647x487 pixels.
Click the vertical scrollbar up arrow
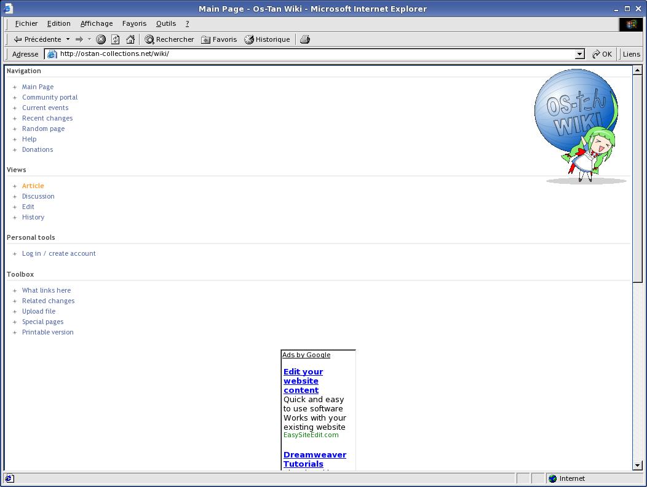(x=638, y=70)
